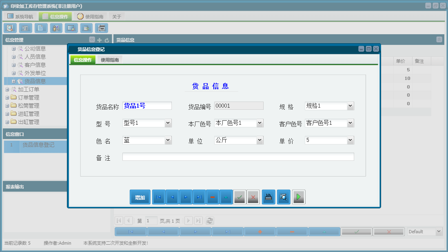448x252 pixels.
Task: Click the refresh icon in 信息管理 header
Action: [x=107, y=40]
